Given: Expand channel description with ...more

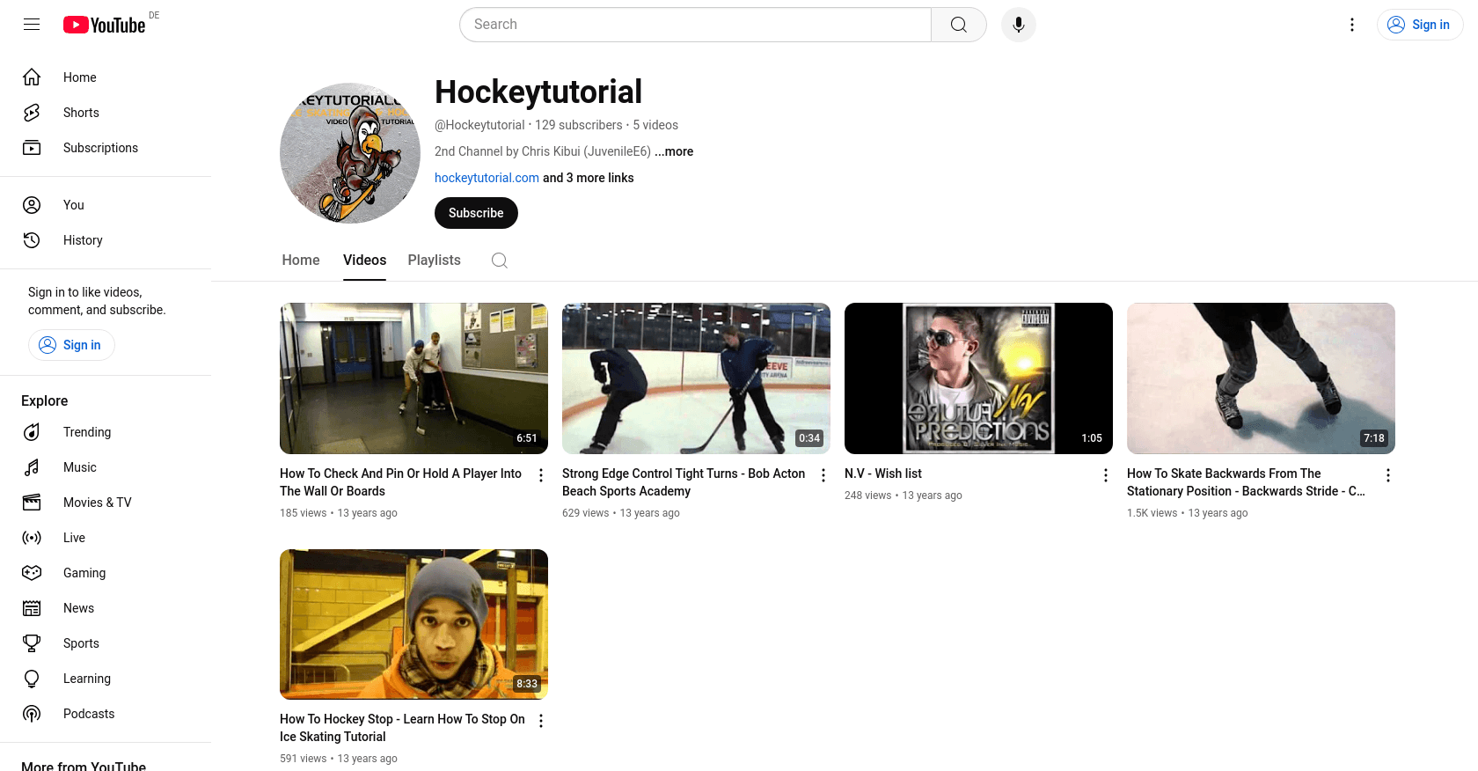Looking at the screenshot, I should click(x=674, y=151).
